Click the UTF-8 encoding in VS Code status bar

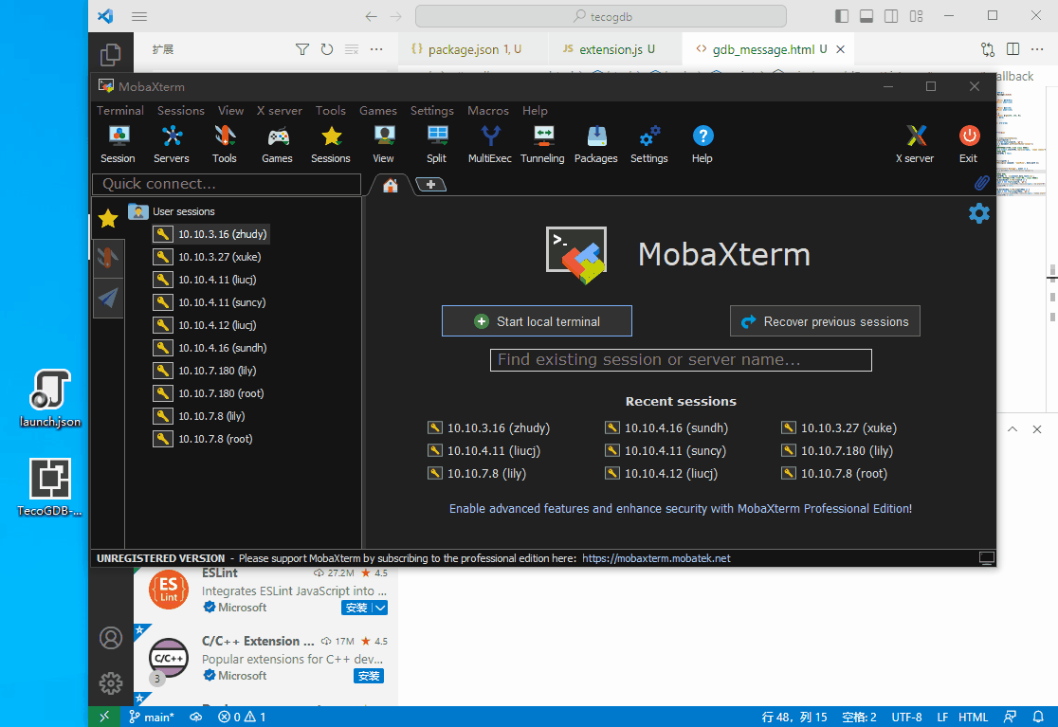(x=907, y=717)
